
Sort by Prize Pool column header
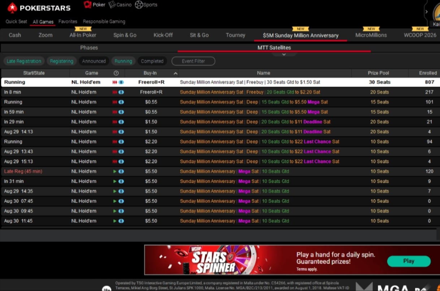pyautogui.click(x=379, y=73)
